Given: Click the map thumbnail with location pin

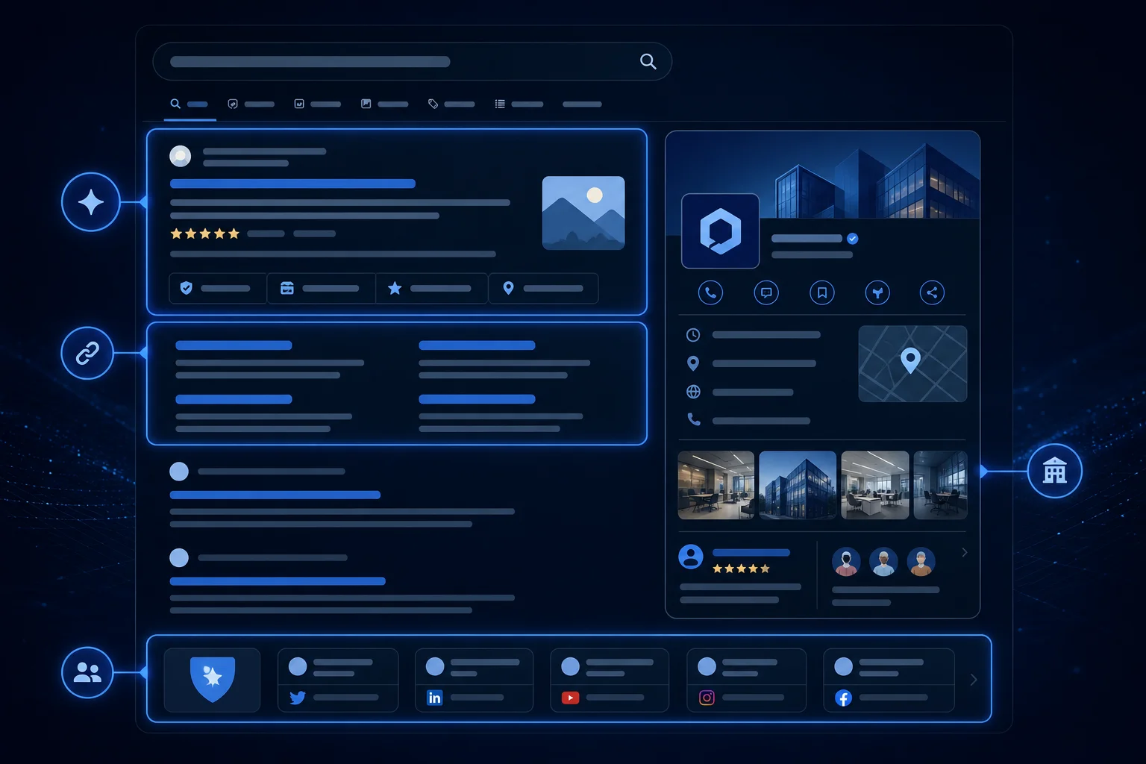Looking at the screenshot, I should point(912,364).
